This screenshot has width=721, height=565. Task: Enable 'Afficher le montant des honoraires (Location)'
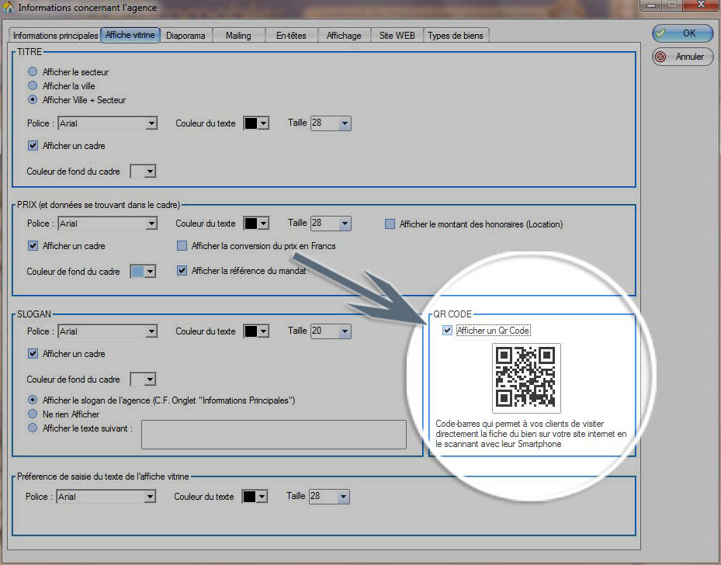[x=390, y=224]
